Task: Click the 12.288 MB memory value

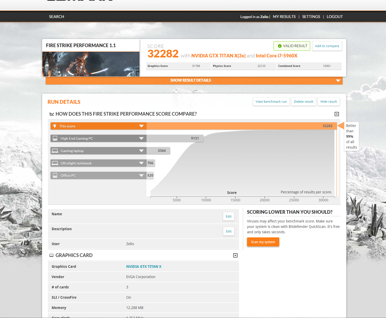Action: (135, 308)
